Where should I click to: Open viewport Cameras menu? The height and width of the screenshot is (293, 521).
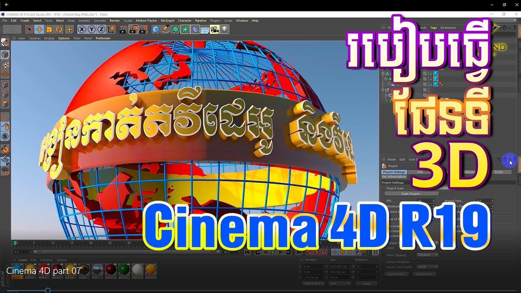point(35,38)
